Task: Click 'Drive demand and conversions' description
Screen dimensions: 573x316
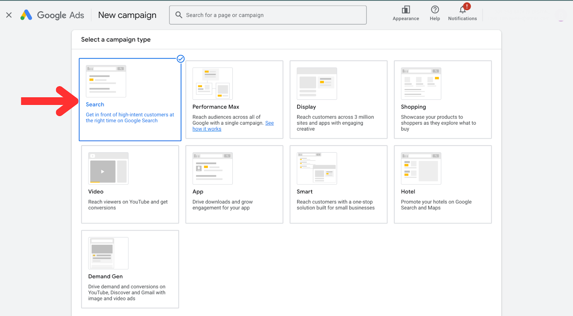Action: (127, 292)
